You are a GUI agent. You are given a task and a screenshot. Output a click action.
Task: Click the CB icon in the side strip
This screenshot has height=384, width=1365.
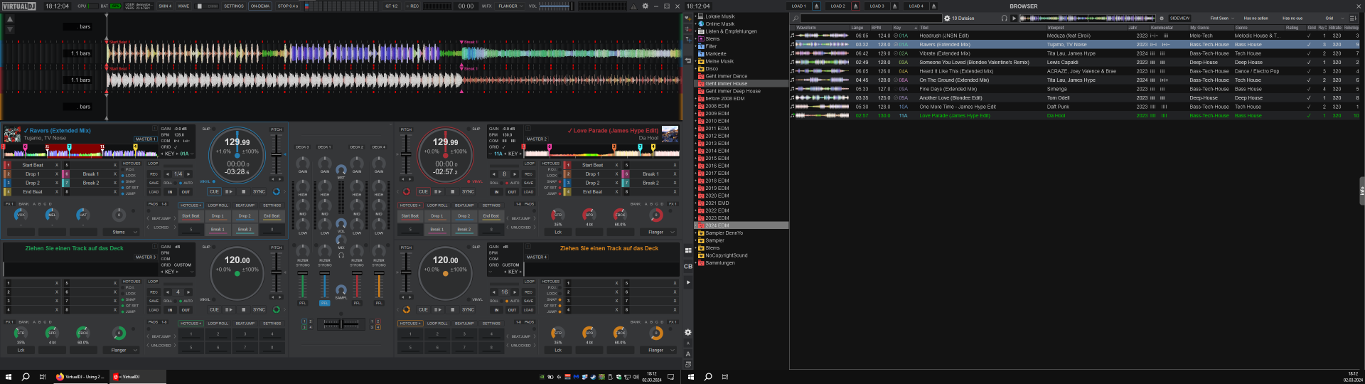[x=687, y=267]
